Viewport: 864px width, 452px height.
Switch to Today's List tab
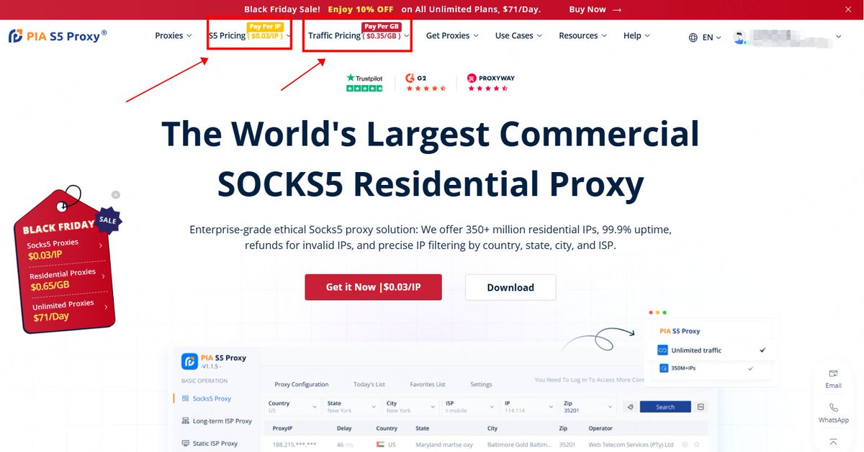coord(369,384)
